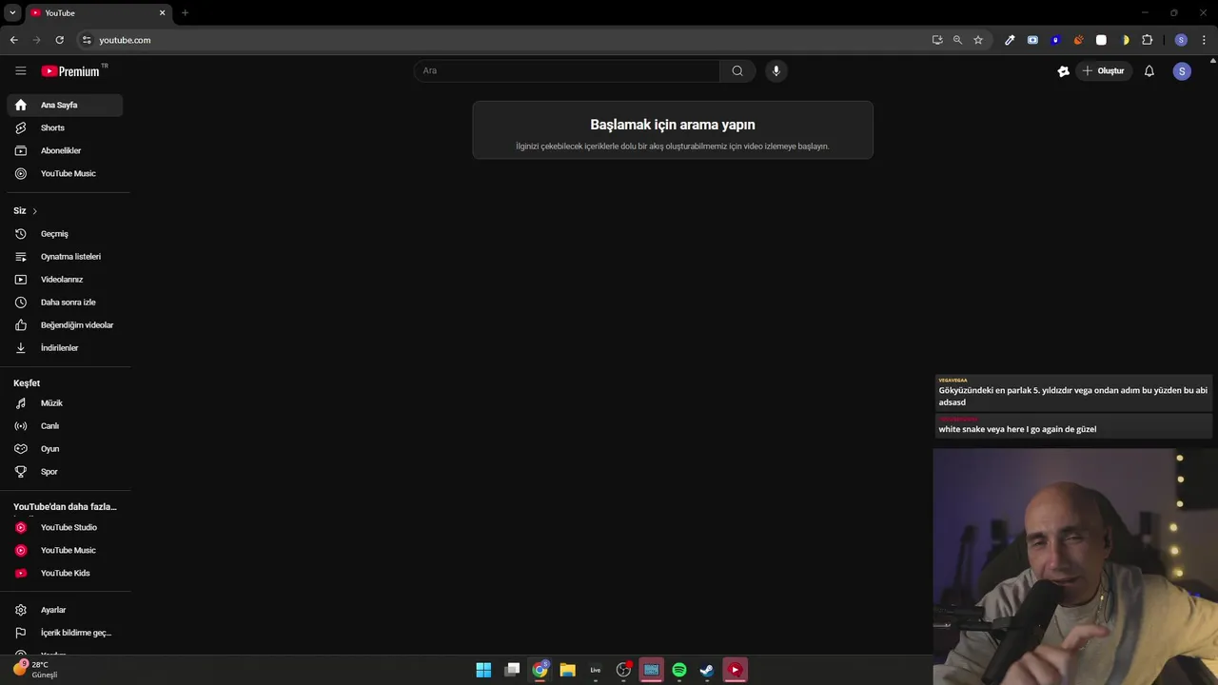
Task: Open the zoom magnifier in address bar
Action: [957, 40]
